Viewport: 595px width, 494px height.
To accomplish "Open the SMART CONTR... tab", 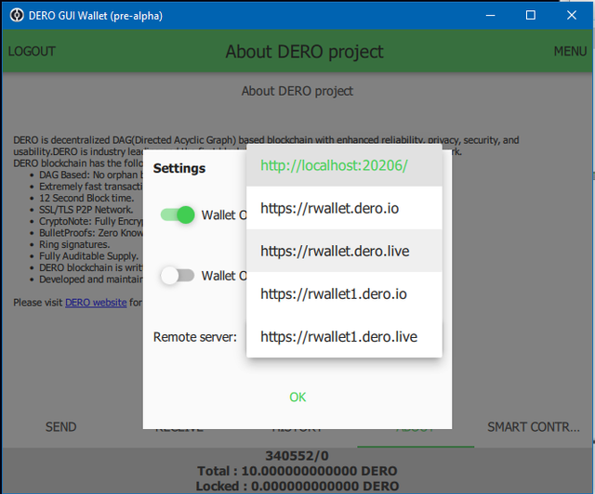I will [x=533, y=427].
